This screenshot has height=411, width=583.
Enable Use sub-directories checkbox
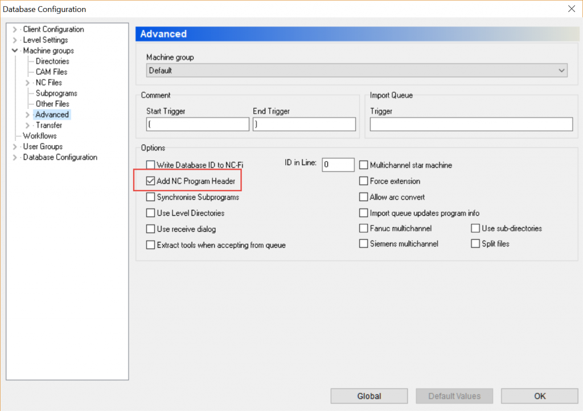point(475,228)
